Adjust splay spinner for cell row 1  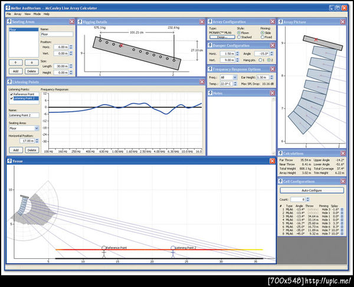pos(342,209)
